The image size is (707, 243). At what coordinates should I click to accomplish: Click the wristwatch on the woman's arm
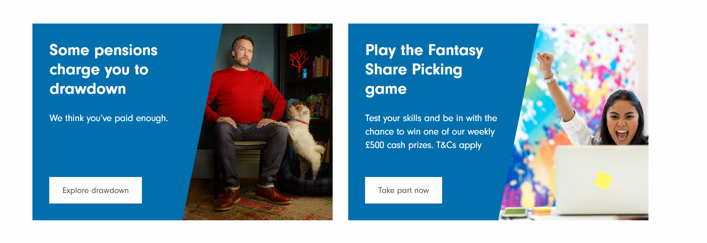coord(550,78)
